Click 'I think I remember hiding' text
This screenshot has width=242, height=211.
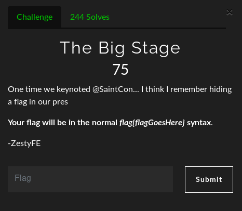tap(186, 89)
